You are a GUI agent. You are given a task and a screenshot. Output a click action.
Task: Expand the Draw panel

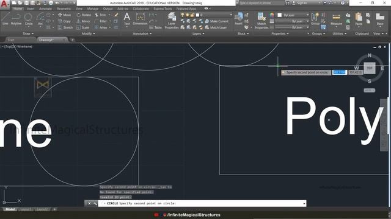click(28, 33)
